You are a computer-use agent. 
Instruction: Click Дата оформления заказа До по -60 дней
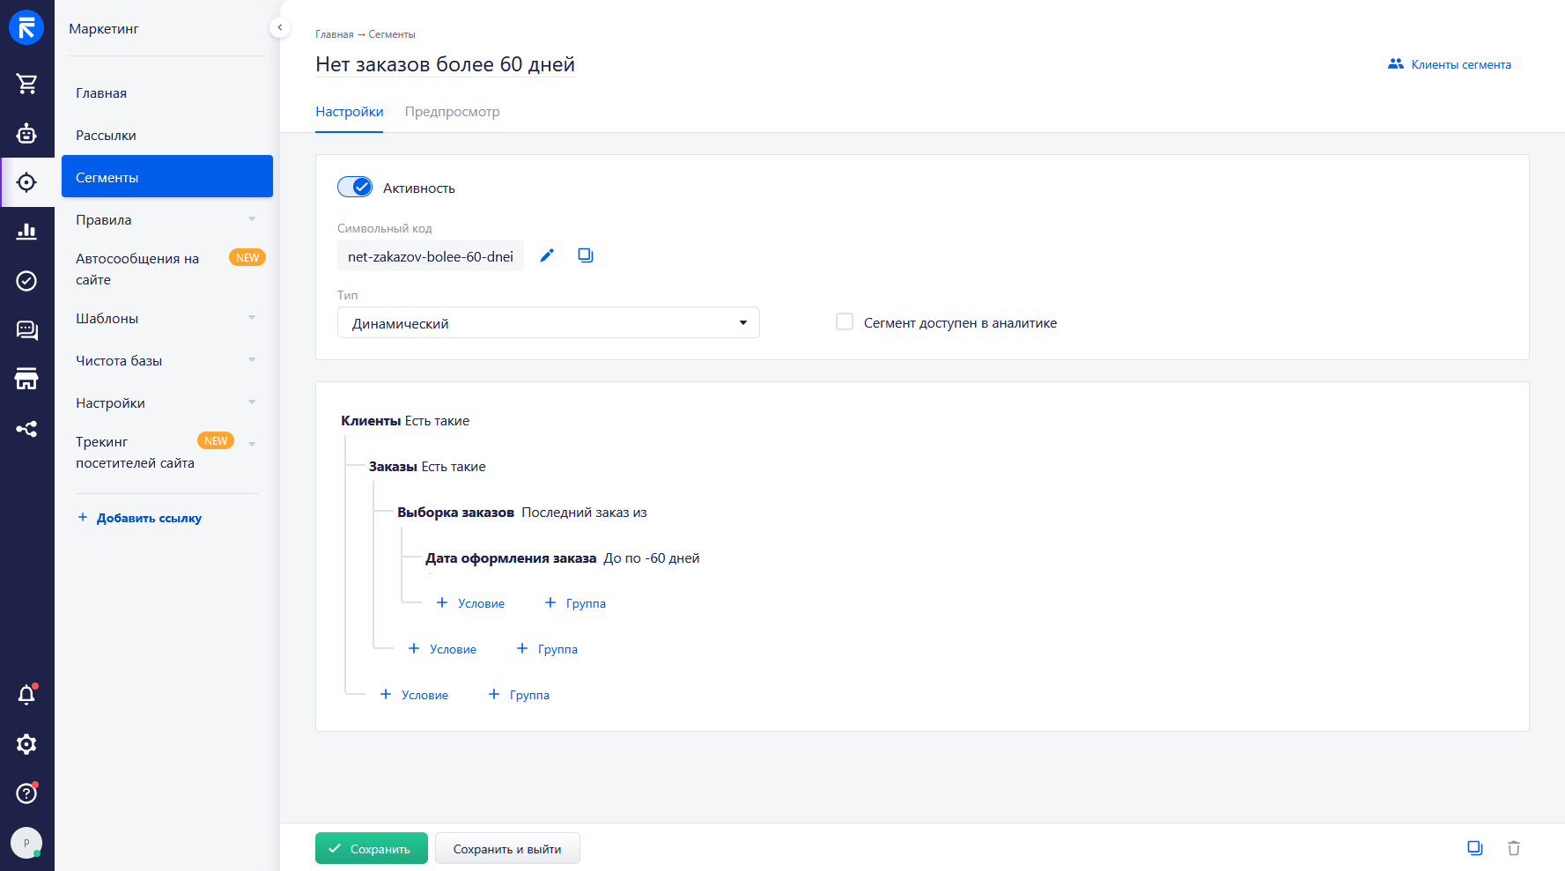point(563,558)
